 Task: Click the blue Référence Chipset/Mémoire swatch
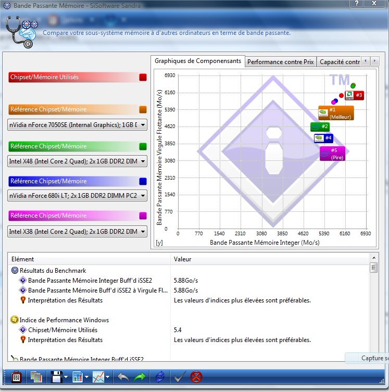click(x=143, y=181)
